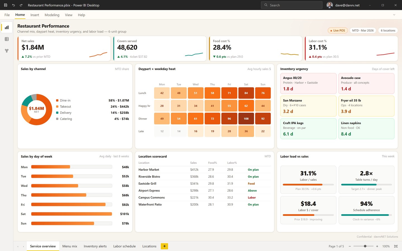Go to previous page tabs arrow
Screen dimensions: 402x251
(x=18, y=246)
